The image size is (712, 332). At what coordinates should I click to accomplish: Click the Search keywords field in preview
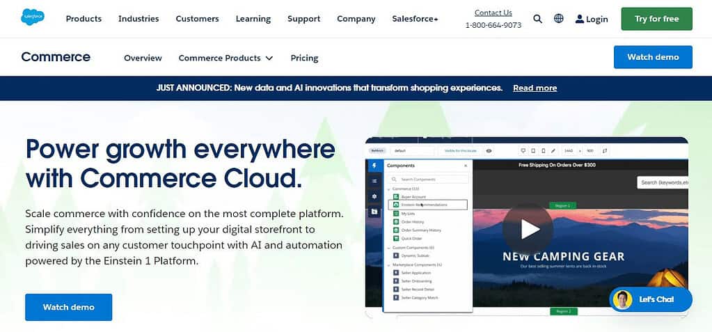(663, 182)
